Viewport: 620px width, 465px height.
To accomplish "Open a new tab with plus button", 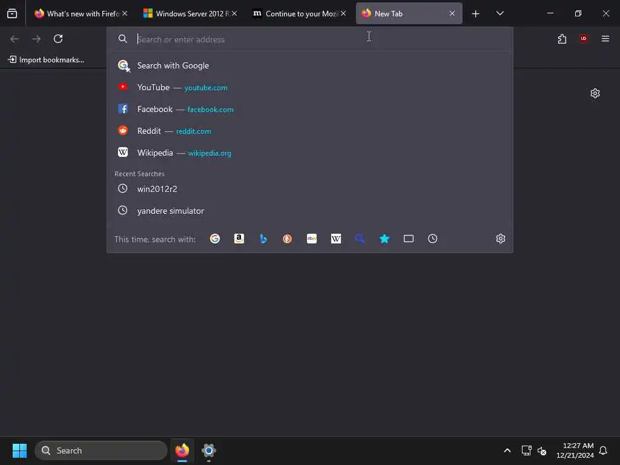I will pos(476,14).
